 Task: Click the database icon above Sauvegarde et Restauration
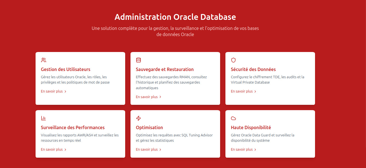point(138,60)
